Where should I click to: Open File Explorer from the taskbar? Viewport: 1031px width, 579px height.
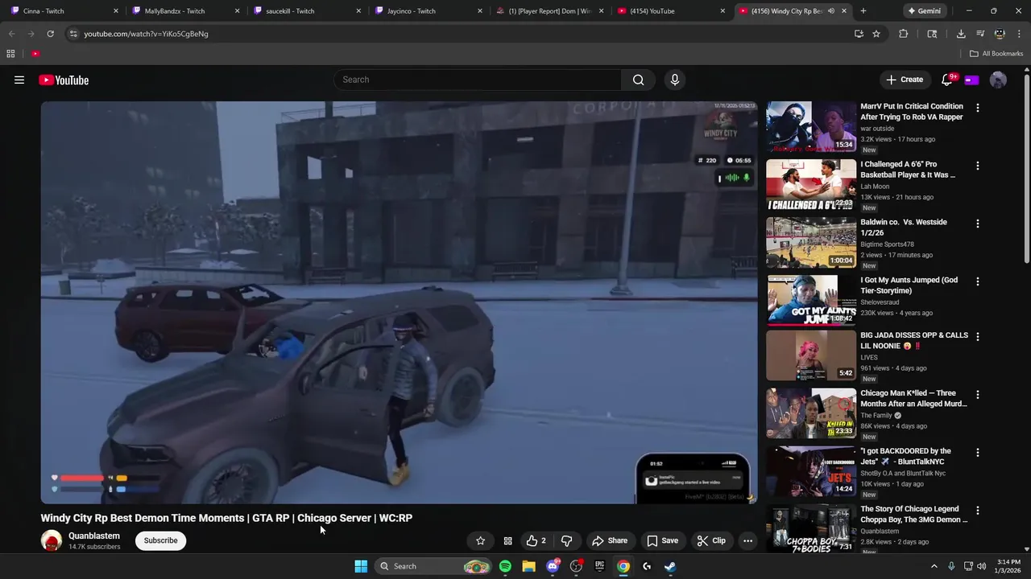pyautogui.click(x=528, y=566)
